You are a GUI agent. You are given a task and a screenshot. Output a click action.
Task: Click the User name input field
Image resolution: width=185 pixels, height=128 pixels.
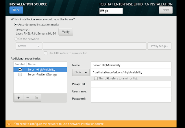(x=131, y=92)
